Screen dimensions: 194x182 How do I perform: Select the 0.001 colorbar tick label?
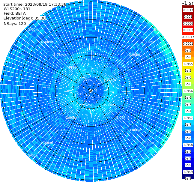pyautogui.click(x=188, y=16)
